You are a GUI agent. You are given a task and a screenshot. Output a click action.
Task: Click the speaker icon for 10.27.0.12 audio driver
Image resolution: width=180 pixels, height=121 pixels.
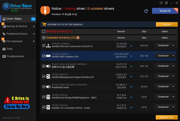48,66
